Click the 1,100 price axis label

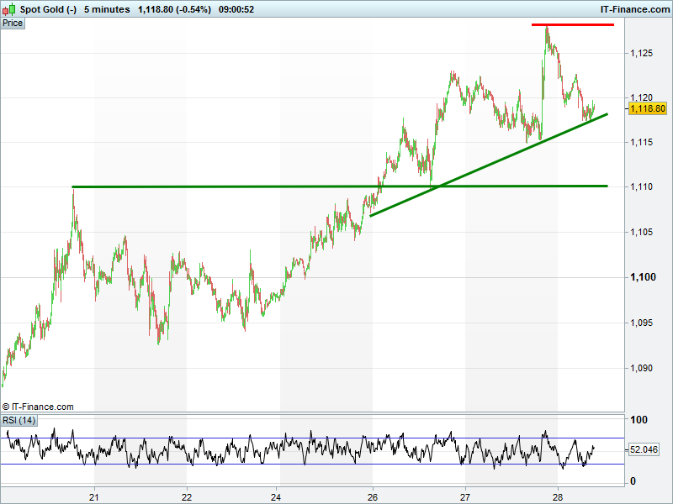641,277
